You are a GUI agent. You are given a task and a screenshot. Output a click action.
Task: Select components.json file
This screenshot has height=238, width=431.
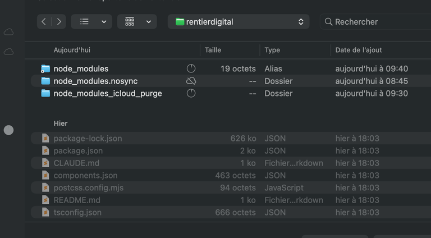click(x=231, y=175)
